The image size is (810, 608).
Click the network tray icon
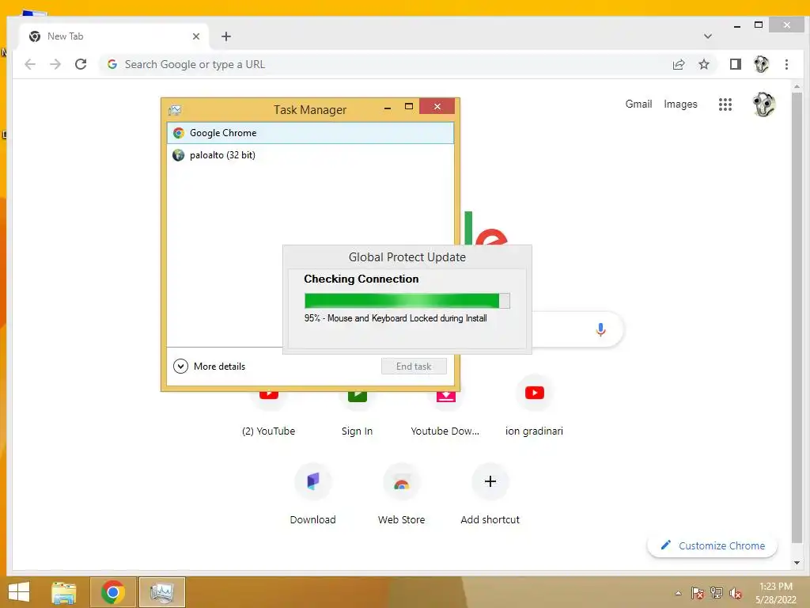coord(717,593)
